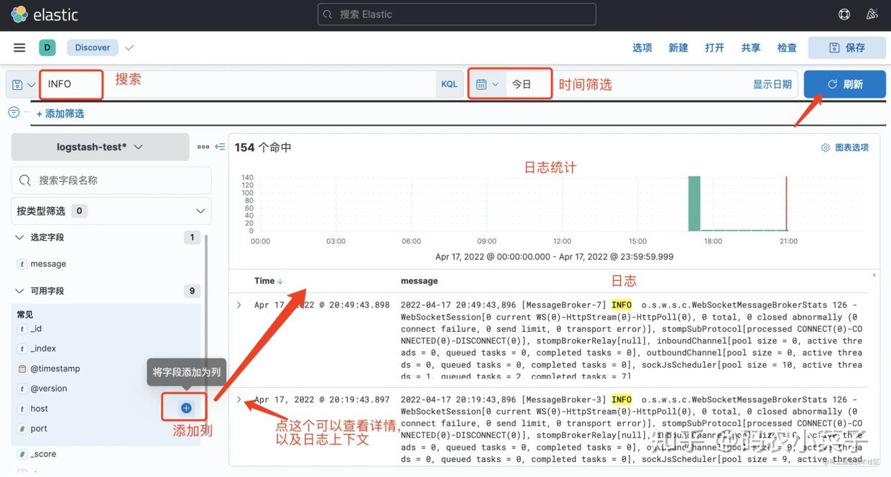Screen dimensions: 891x477
Task: Collapse the 选定字段 section
Action: [18, 237]
